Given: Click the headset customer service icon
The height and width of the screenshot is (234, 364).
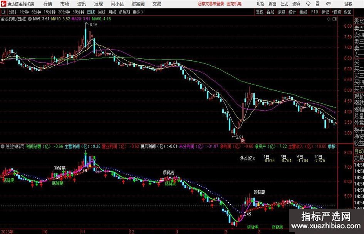Looking at the screenshot, I should tap(308, 4).
